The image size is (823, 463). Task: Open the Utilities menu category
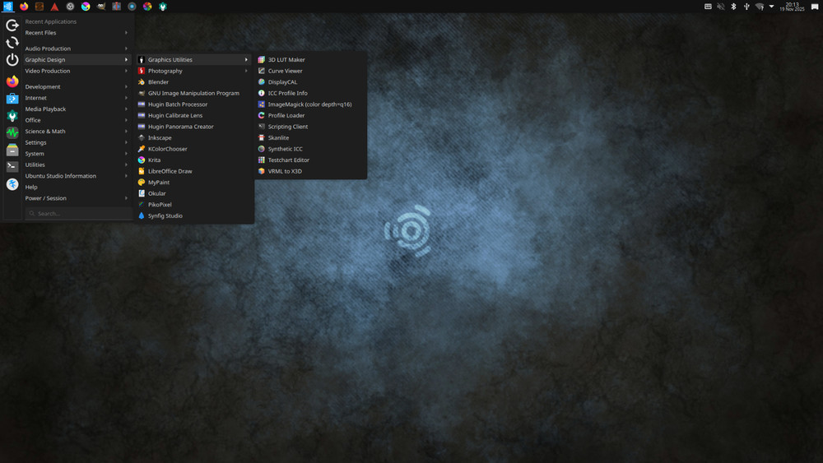coord(77,164)
